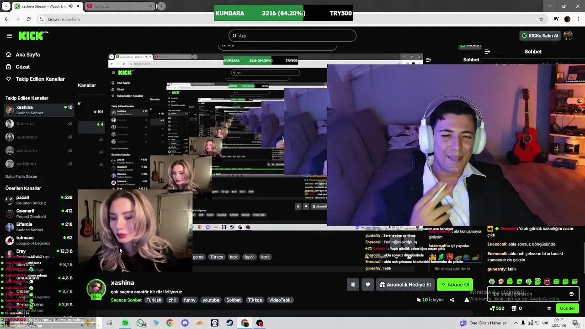The width and height of the screenshot is (585, 329).
Task: Open followed channel xashina
Action: [38, 110]
